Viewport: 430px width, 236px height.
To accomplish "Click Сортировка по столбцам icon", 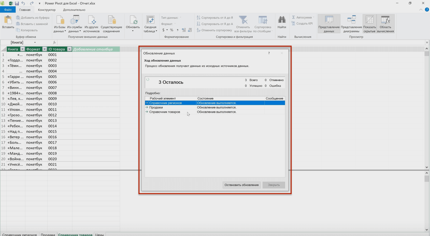I will 263,20.
